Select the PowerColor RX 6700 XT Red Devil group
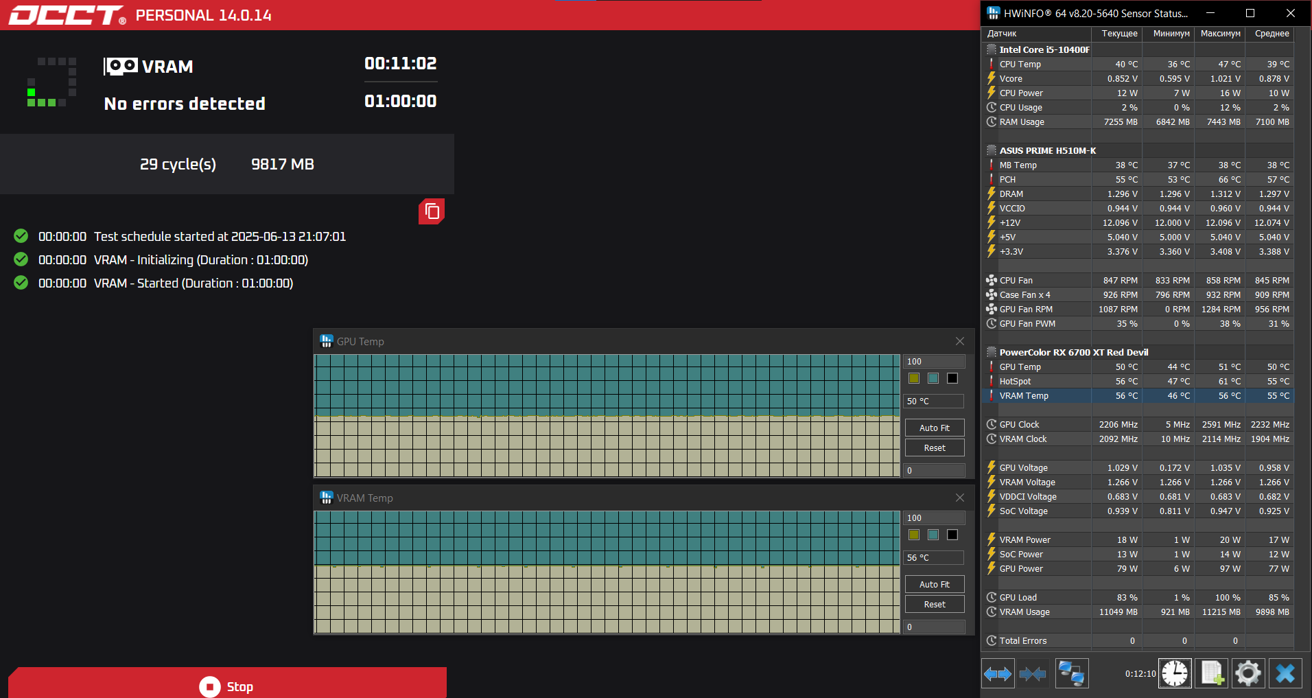1312x698 pixels. [x=1138, y=352]
